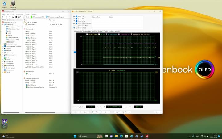
Task: Expand Системная плата tree node
Action: [x=3, y=44]
